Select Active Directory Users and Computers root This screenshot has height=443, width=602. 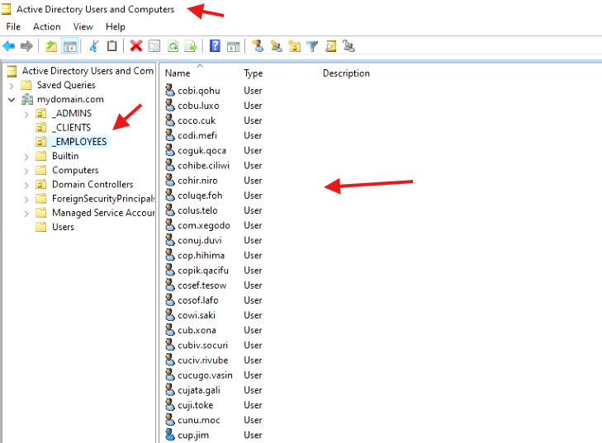pyautogui.click(x=88, y=71)
